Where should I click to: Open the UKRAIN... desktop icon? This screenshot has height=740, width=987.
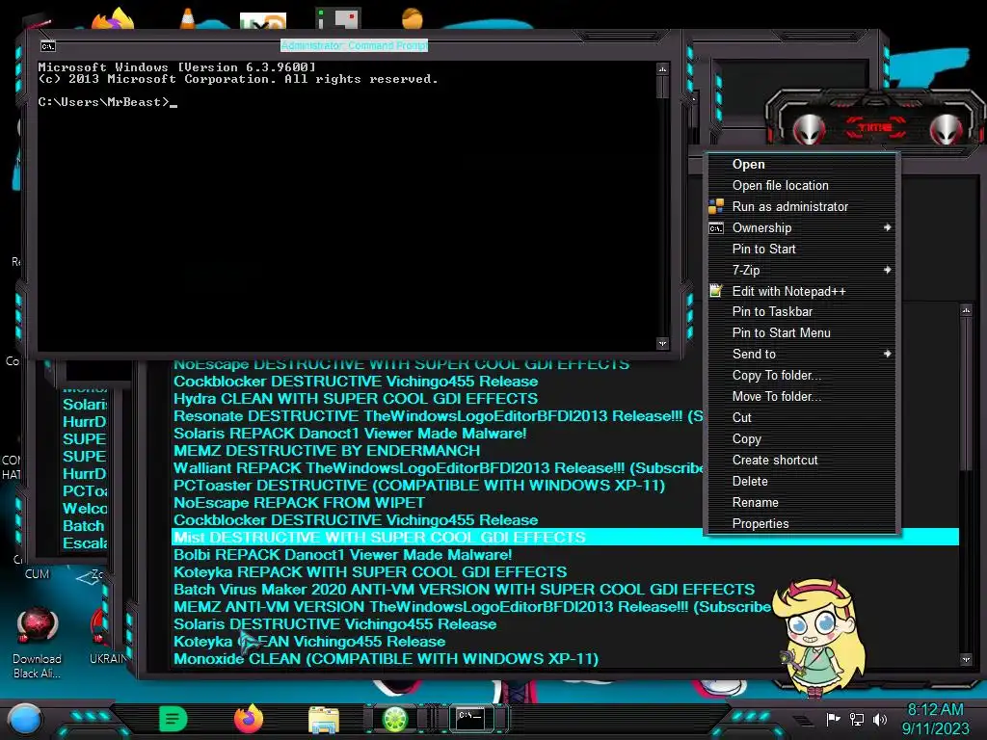(x=108, y=637)
